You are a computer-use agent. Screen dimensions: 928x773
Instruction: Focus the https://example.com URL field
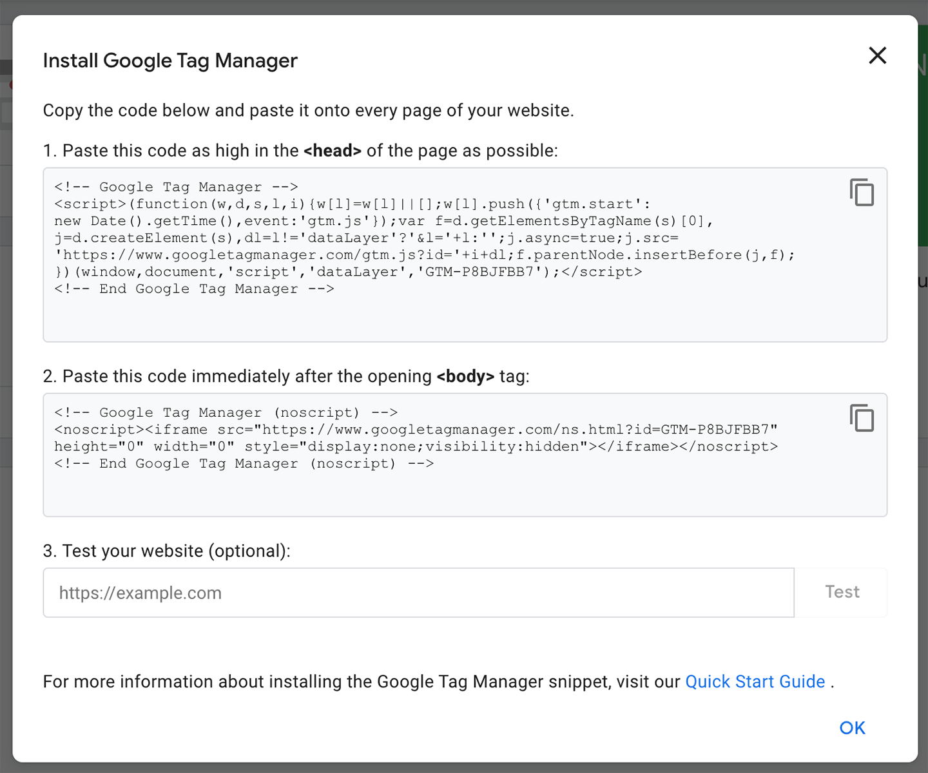[x=418, y=593]
